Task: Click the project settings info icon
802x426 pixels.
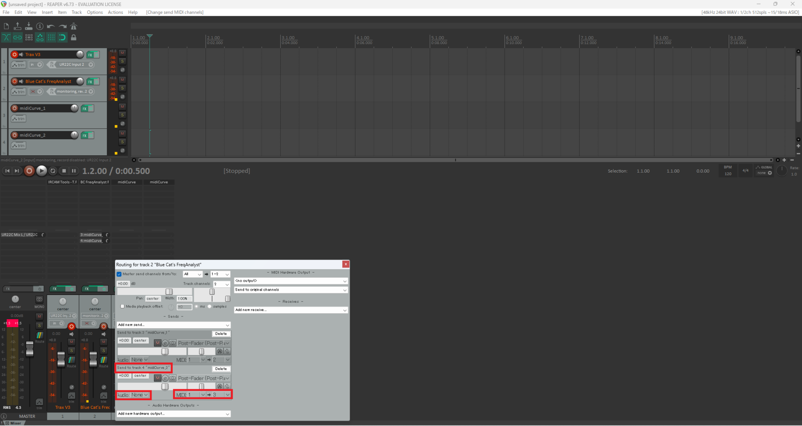Action: point(40,26)
